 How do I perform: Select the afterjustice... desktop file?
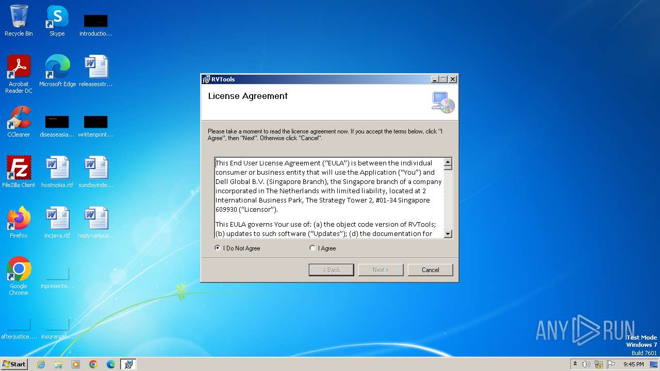point(19,329)
